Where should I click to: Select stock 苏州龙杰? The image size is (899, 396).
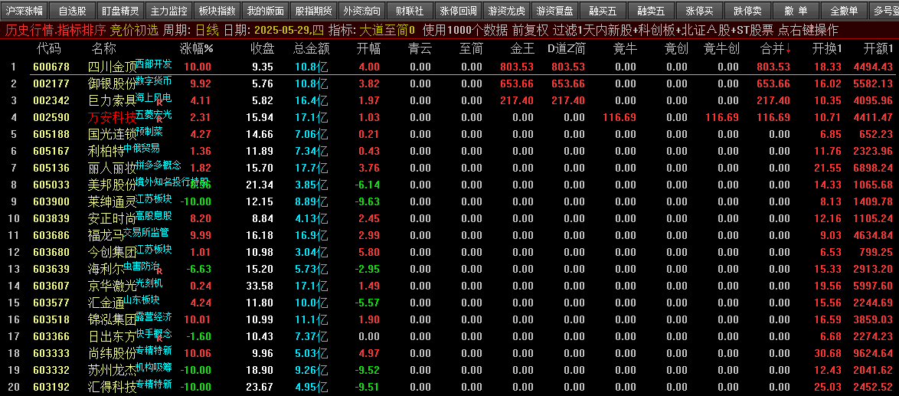pos(113,370)
